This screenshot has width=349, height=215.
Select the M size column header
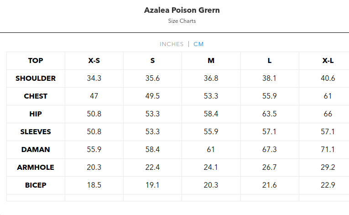pyautogui.click(x=211, y=61)
